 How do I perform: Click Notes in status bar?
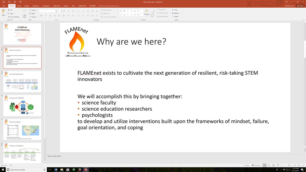[246, 165]
